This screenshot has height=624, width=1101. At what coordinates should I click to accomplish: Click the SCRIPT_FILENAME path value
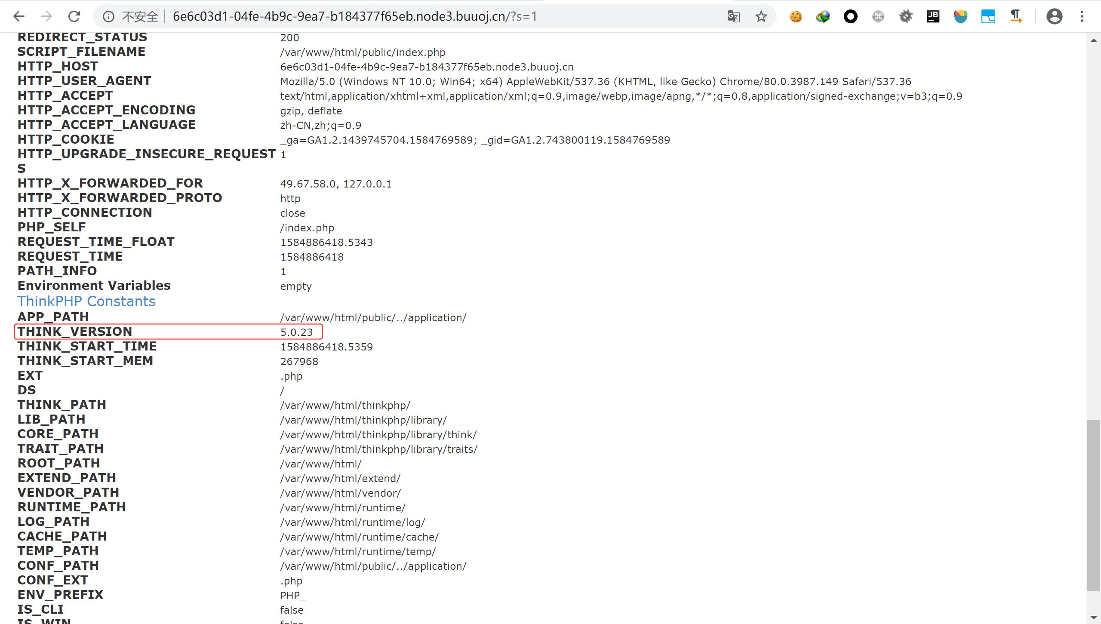pos(363,52)
